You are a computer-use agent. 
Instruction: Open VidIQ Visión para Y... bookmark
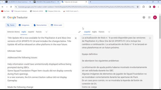(71, 11)
